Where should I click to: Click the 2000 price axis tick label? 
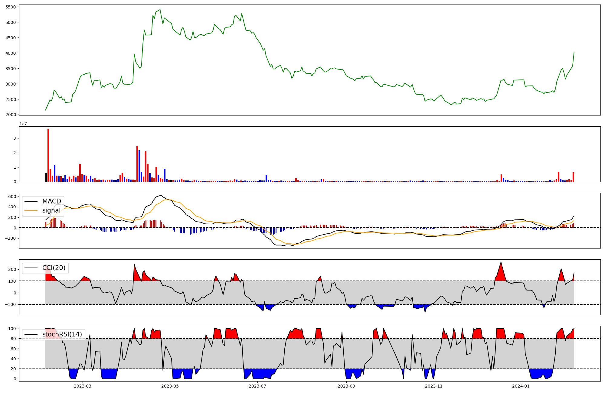click(11, 115)
